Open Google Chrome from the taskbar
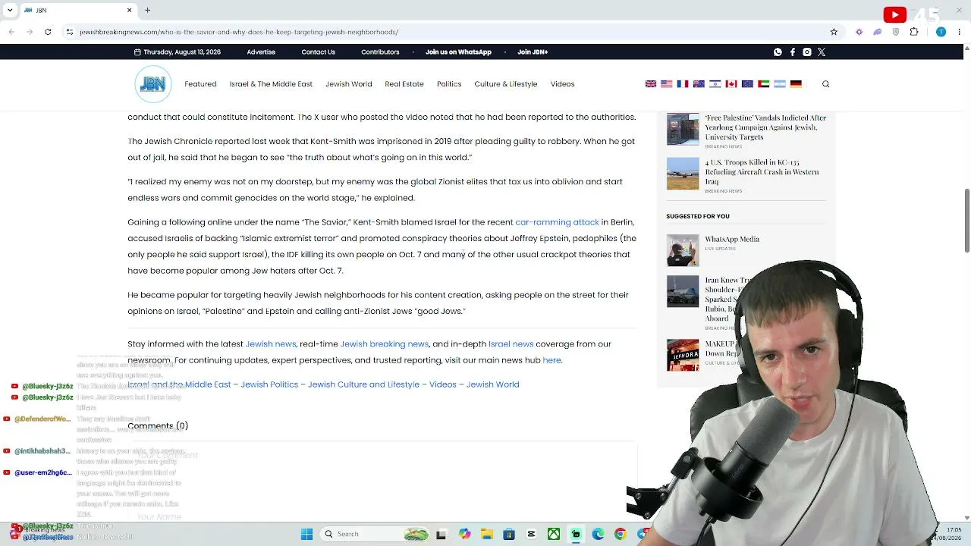 click(x=620, y=534)
